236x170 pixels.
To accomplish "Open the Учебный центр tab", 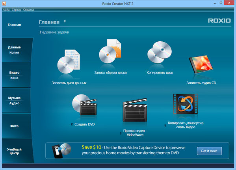I will click(x=17, y=151).
